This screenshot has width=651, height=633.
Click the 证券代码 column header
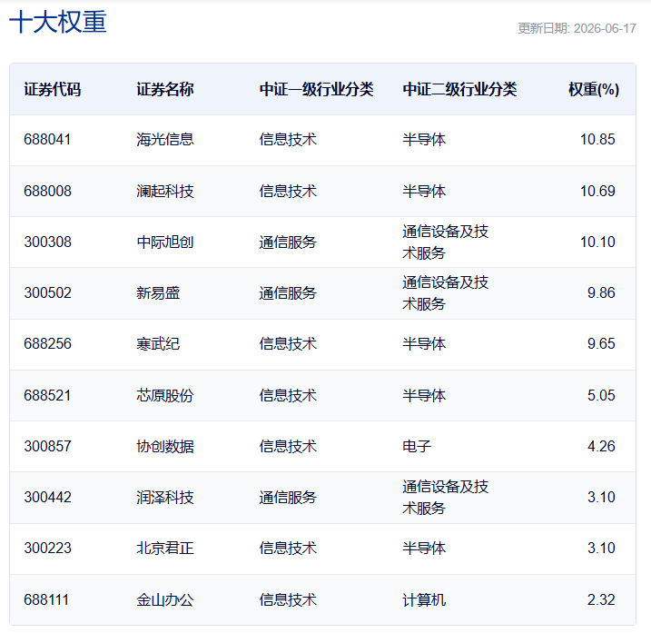(x=53, y=89)
